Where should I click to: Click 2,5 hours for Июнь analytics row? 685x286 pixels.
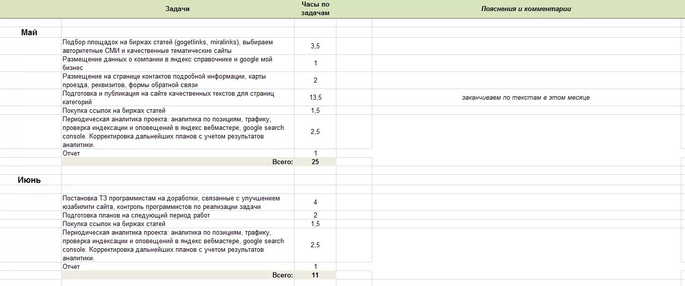point(315,245)
